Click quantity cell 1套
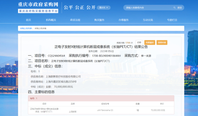 pos(137,110)
